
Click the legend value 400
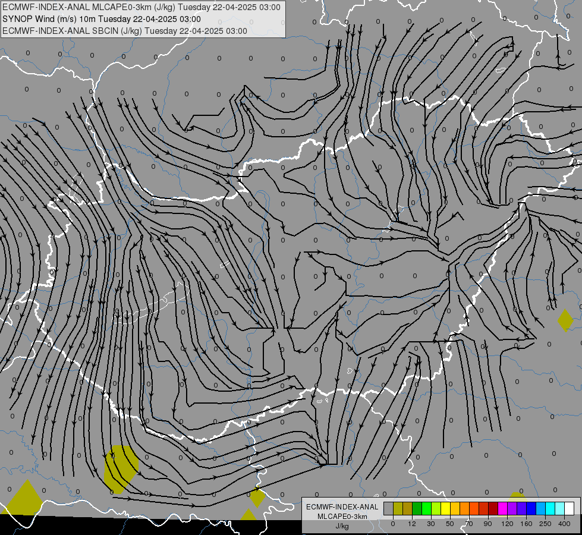coord(564,524)
